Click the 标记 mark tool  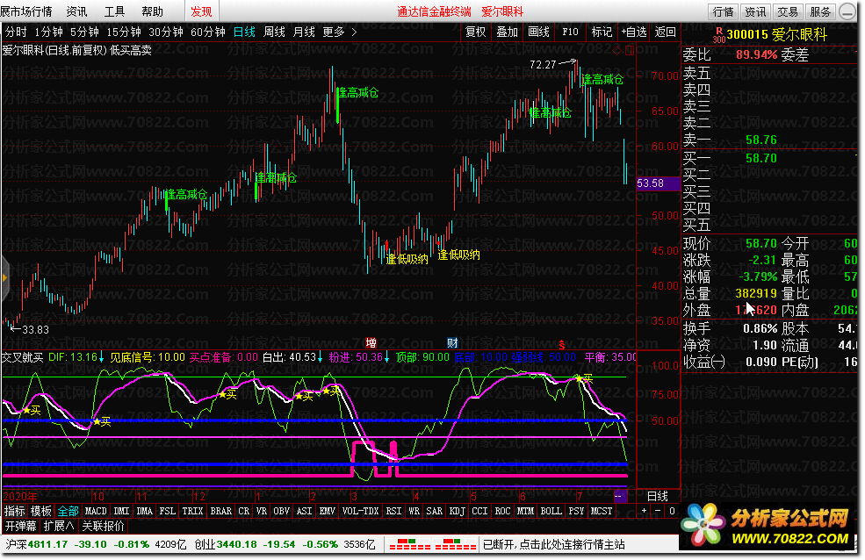point(602,32)
